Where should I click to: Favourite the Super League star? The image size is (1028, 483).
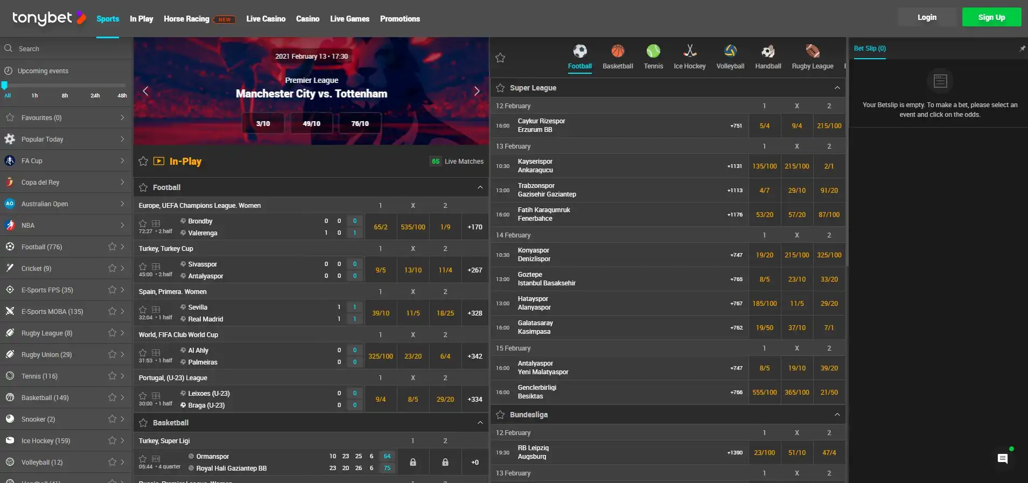point(500,88)
